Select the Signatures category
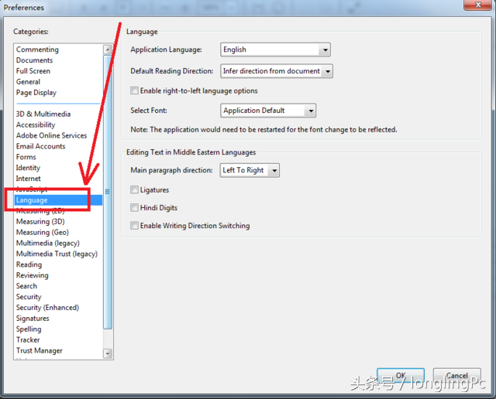The image size is (496, 399). [x=33, y=318]
